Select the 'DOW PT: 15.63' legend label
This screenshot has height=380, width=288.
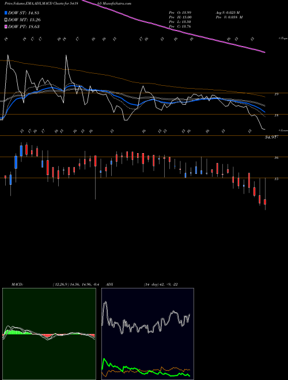click(x=24, y=26)
